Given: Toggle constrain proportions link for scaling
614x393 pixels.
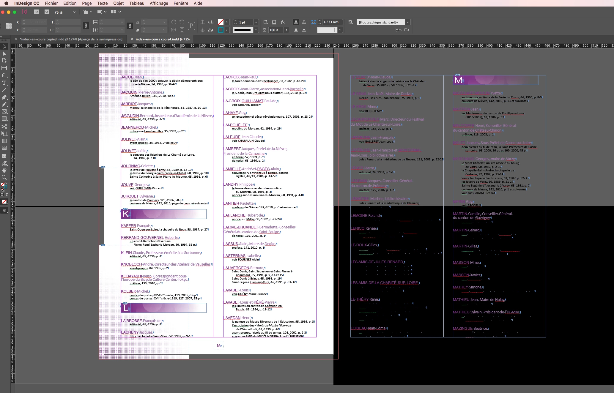Looking at the screenshot, I should click(x=130, y=26).
